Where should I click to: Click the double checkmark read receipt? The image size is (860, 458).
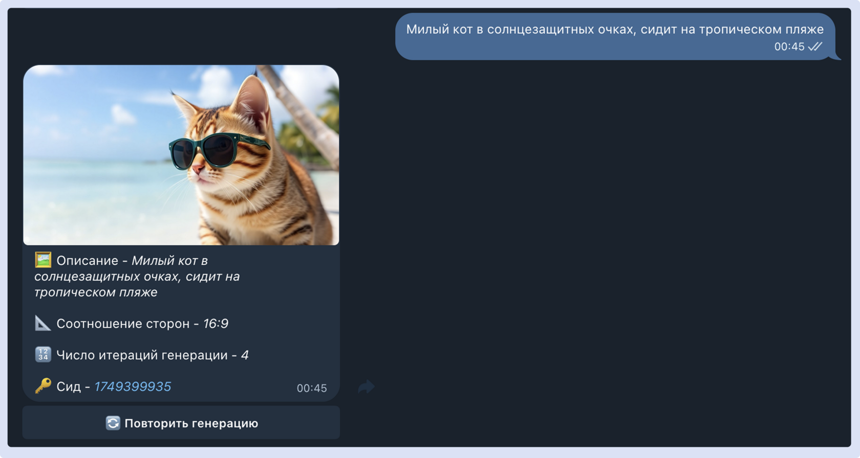pos(815,47)
